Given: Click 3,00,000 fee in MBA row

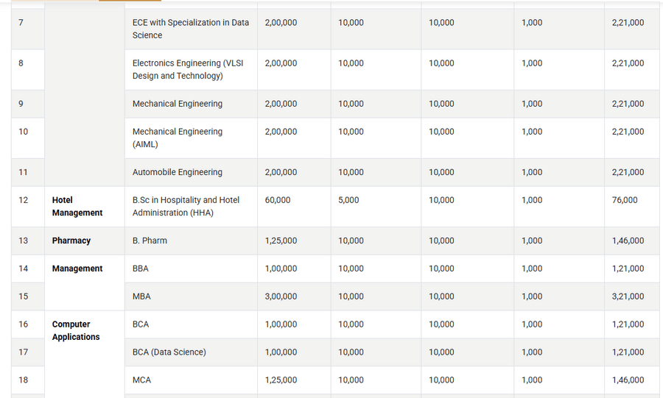Looking at the screenshot, I should click(281, 296).
